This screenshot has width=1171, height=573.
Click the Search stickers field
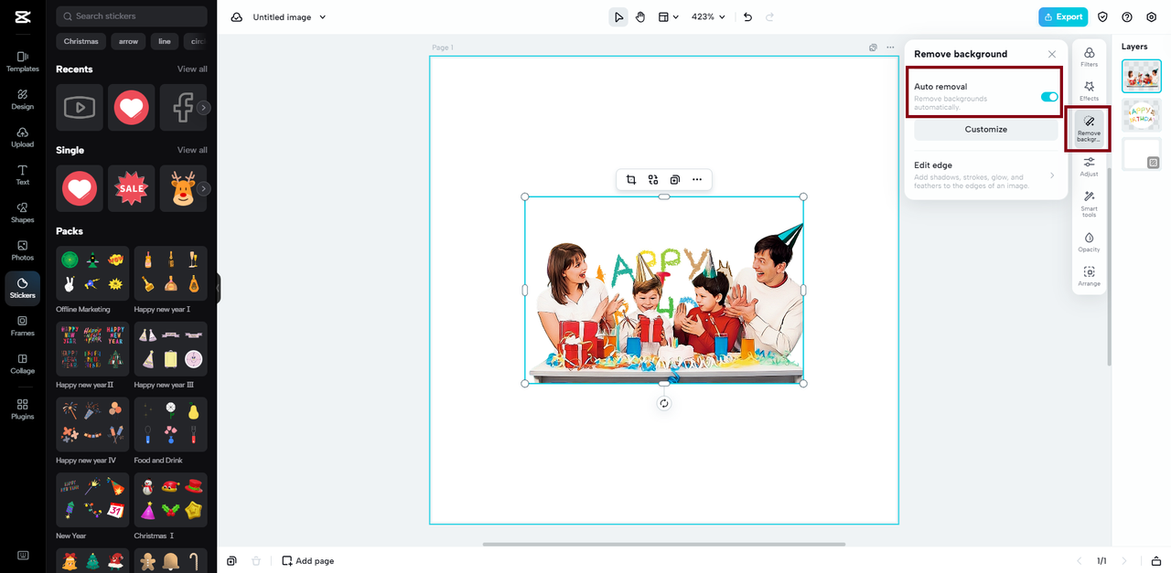point(132,16)
